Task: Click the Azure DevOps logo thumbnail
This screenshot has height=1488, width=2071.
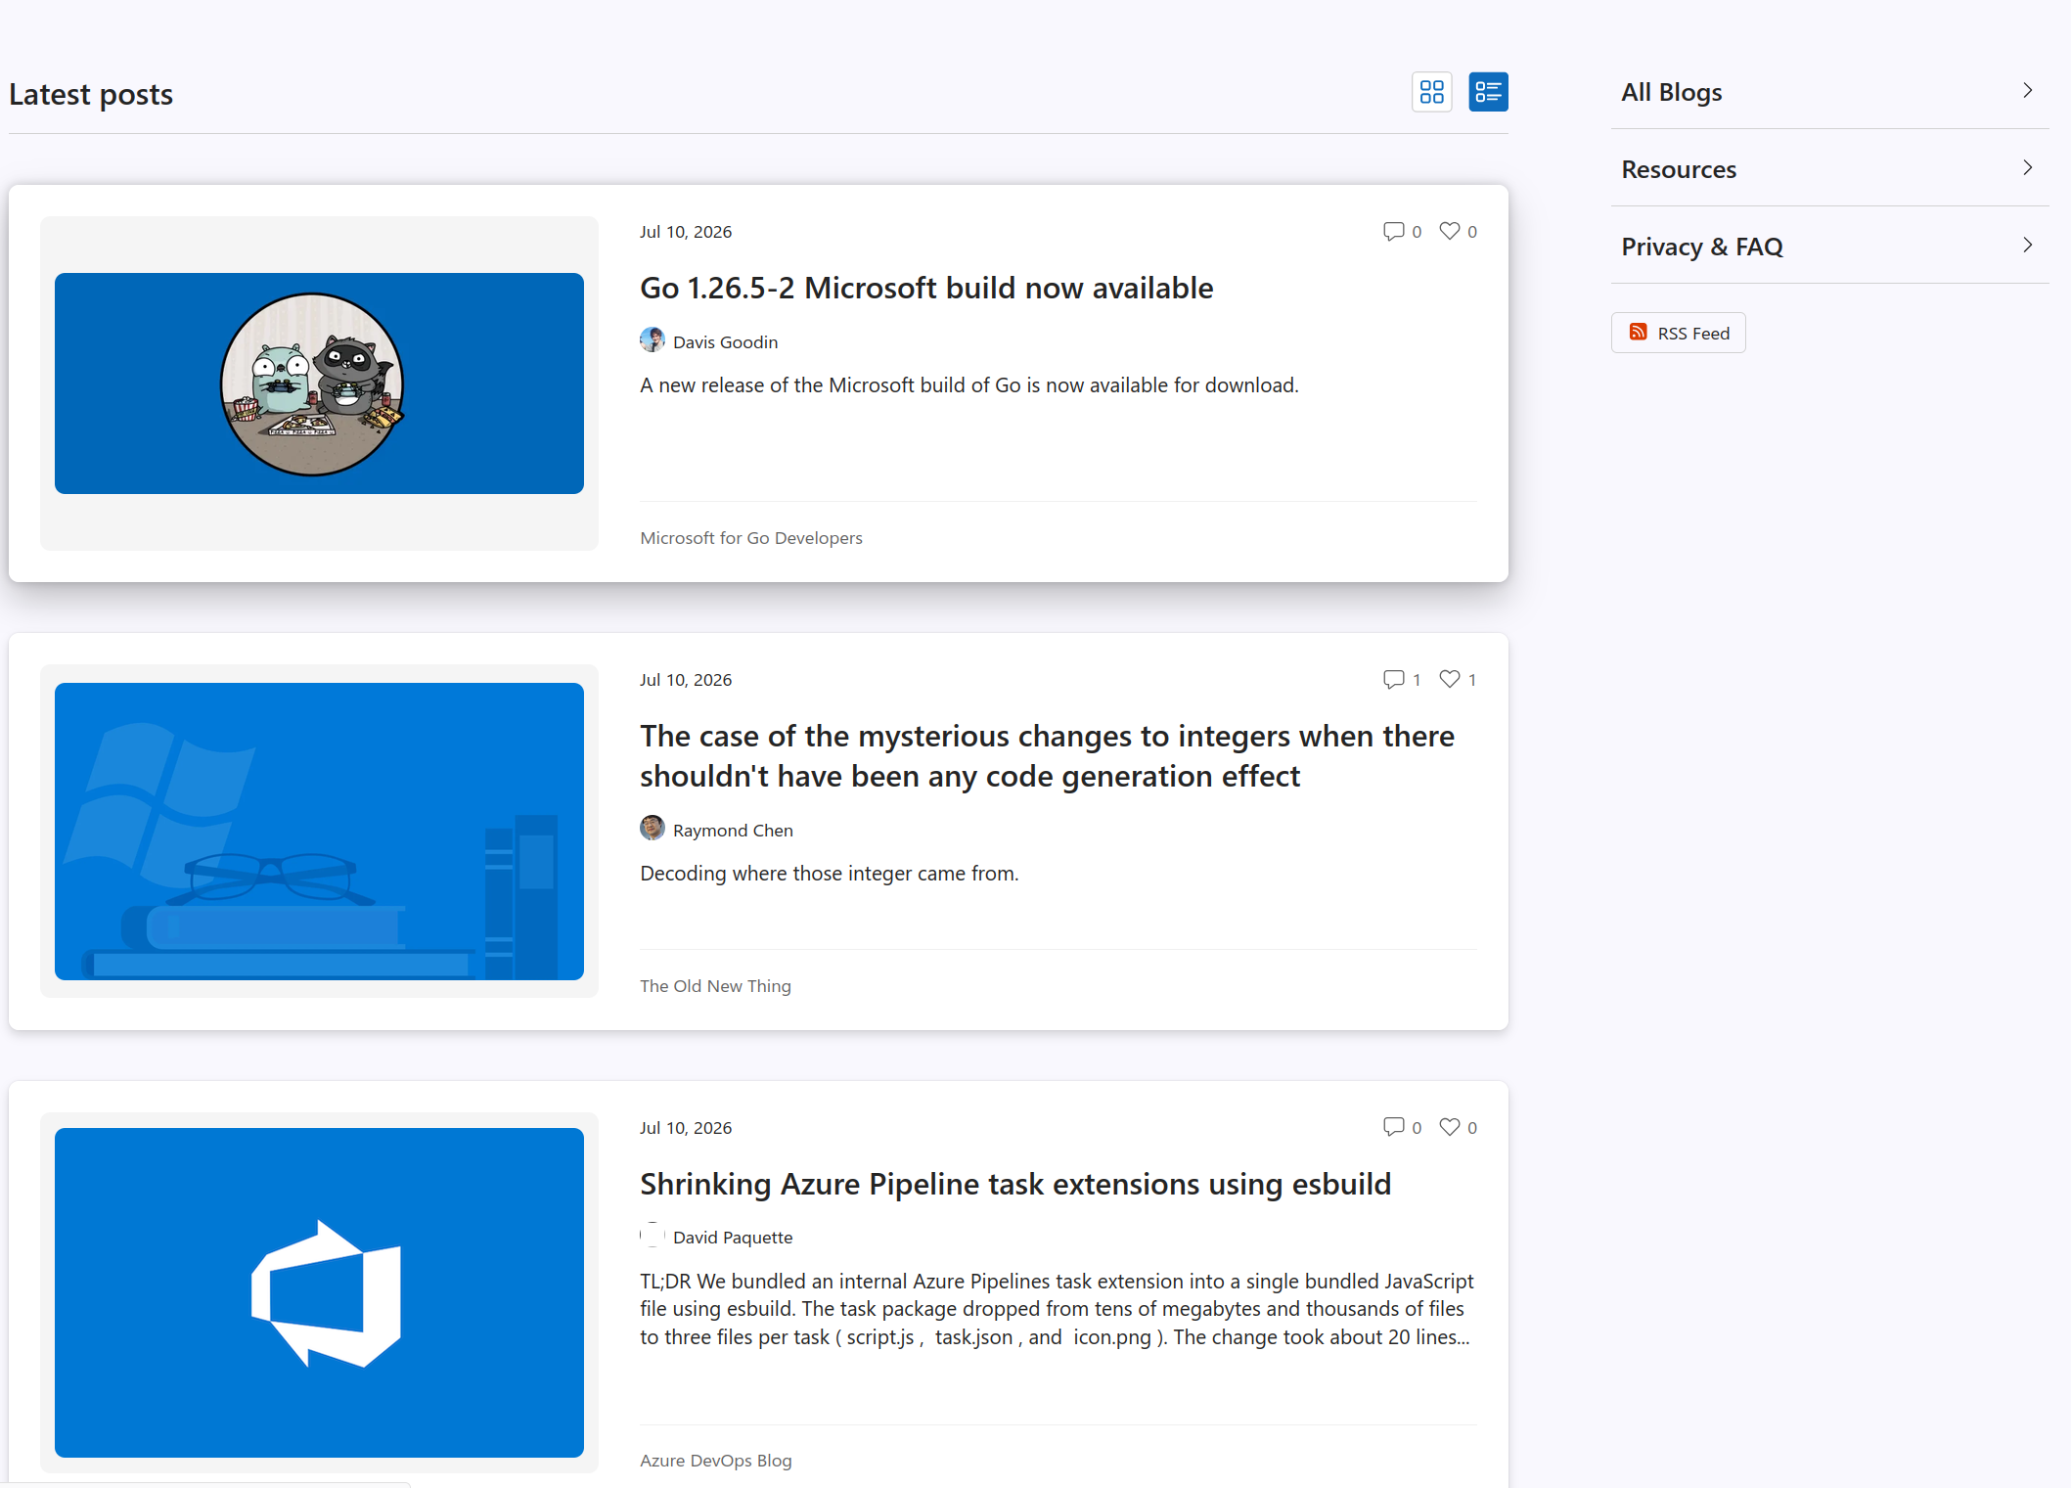Action: pos(319,1292)
